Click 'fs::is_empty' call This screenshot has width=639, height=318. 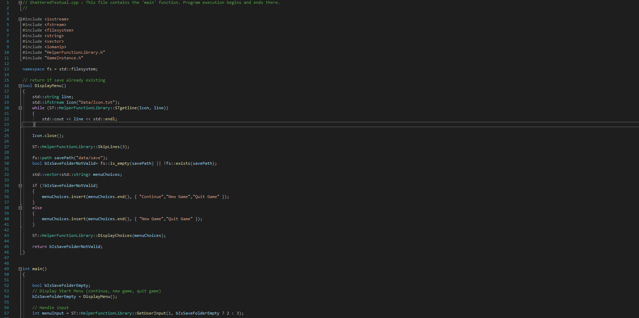(x=115, y=163)
